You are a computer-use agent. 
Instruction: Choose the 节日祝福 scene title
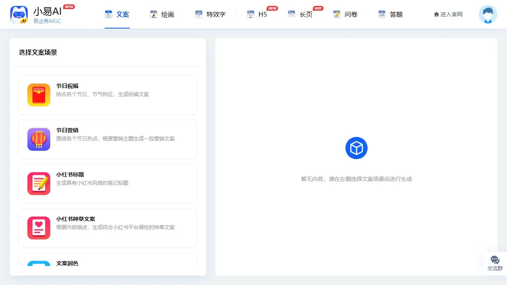pyautogui.click(x=67, y=86)
